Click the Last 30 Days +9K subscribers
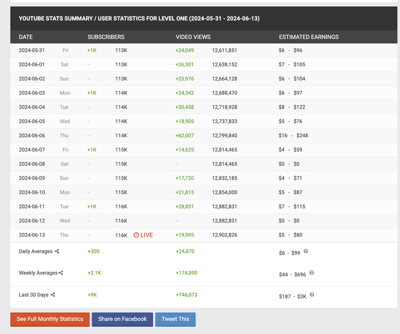 tap(93, 295)
